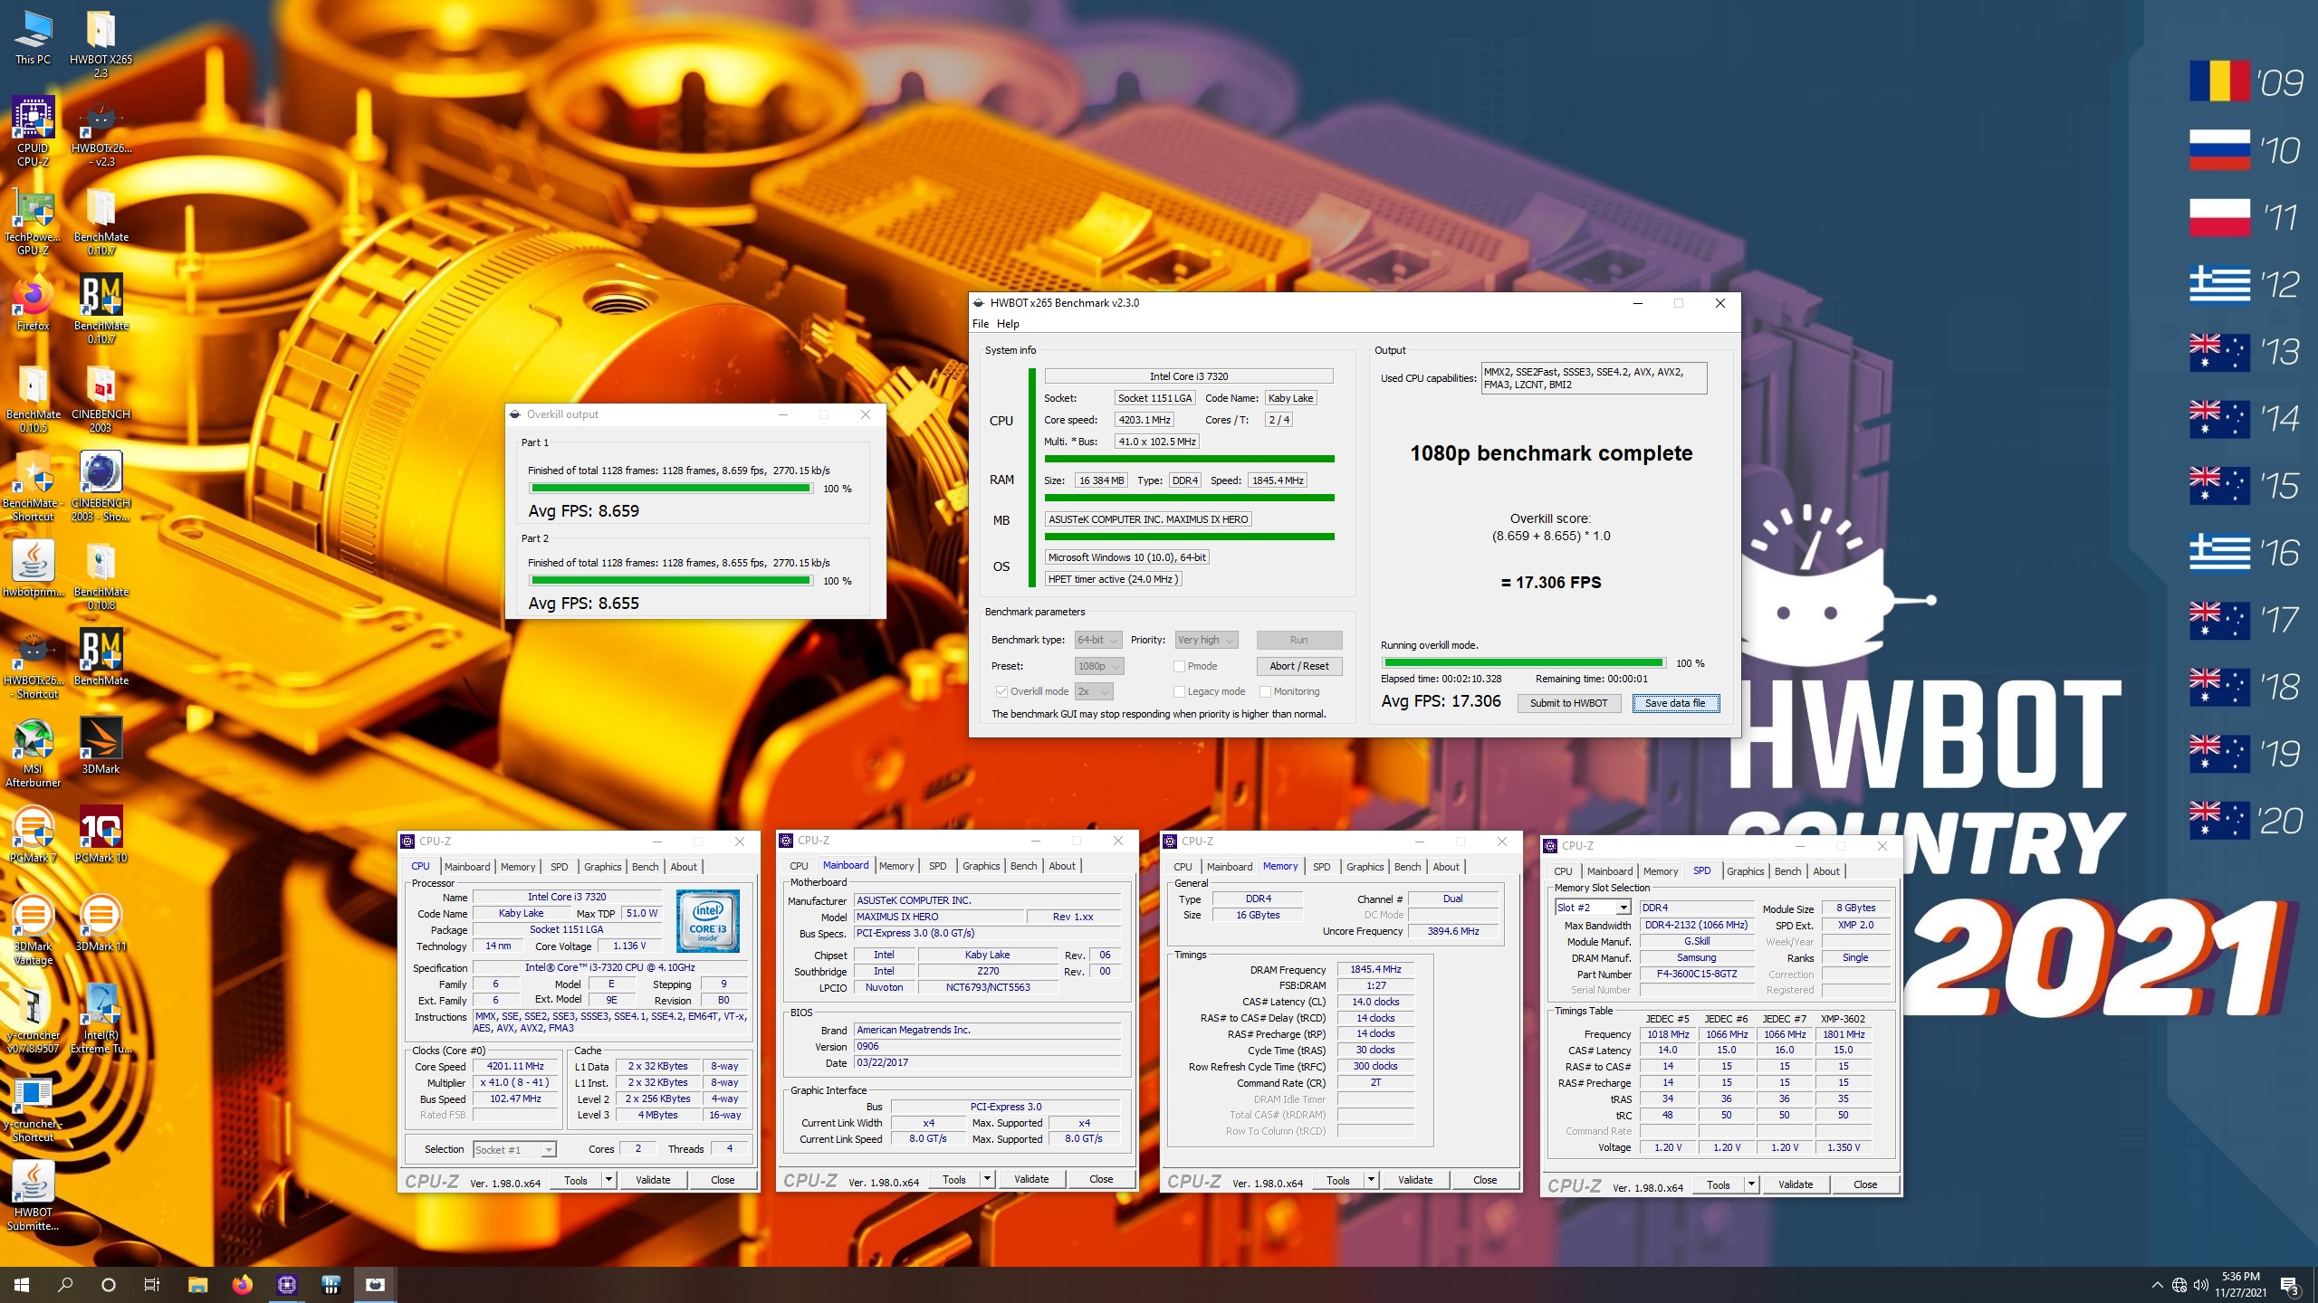Switch to Graphics tab in CPU-Z Mainboard window
This screenshot has height=1303, width=2318.
click(981, 866)
